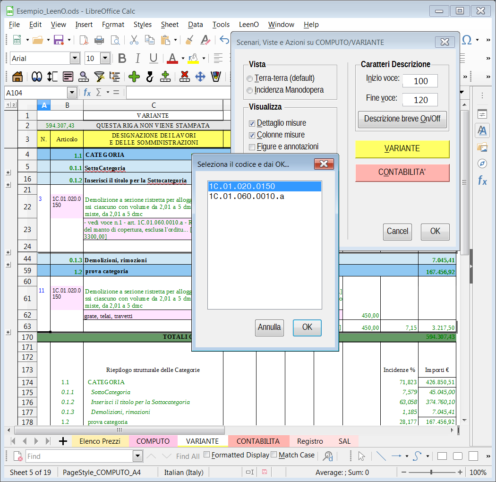Click the LeenO color palette bucket icon
The height and width of the screenshot is (482, 496).
pyautogui.click(x=216, y=77)
